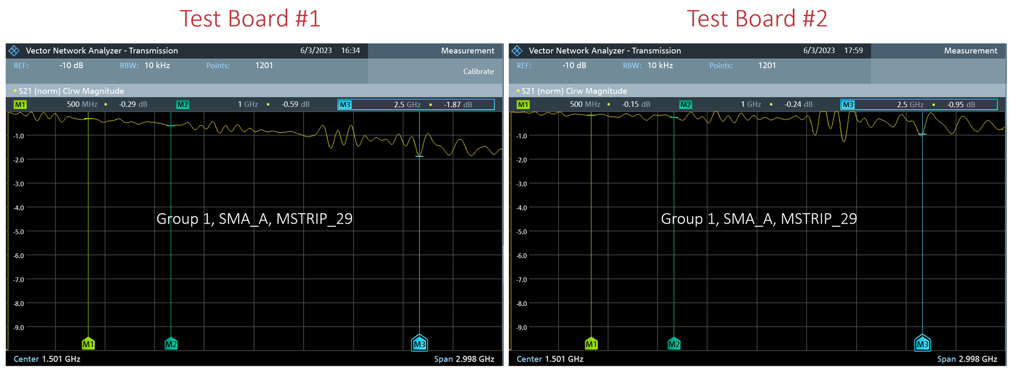Click the 500 MHz M1 frequency on Board #1
Viewport: 1012px width, 373px height.
tap(82, 104)
